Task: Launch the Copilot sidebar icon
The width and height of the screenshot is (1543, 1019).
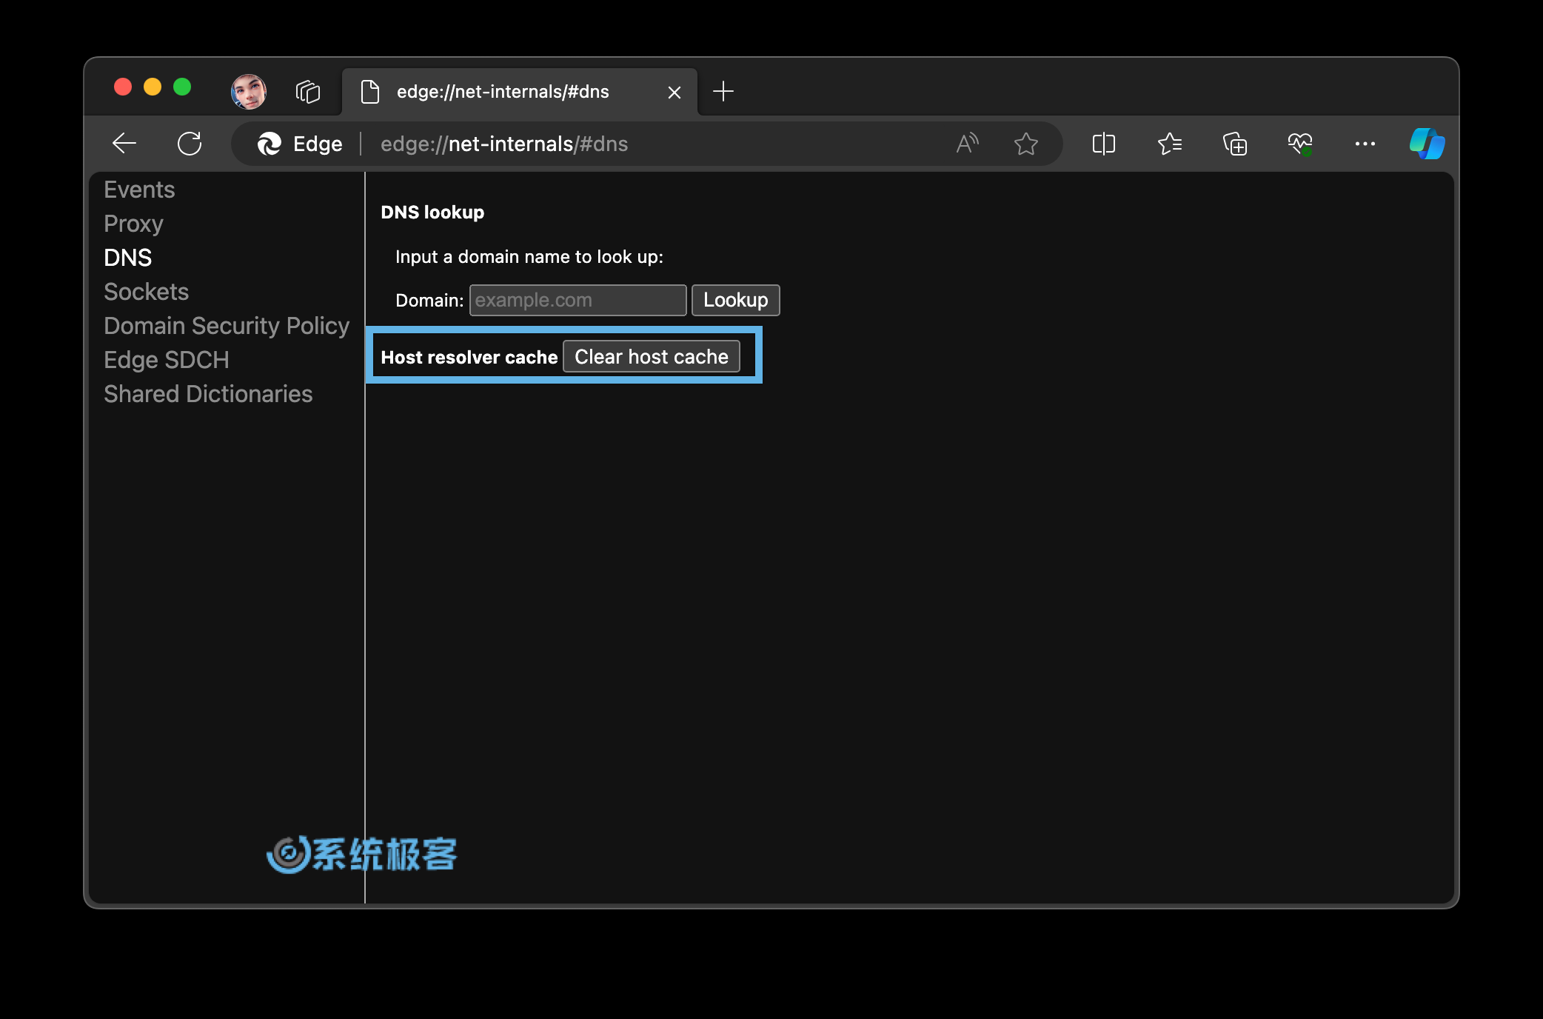Action: 1427,144
